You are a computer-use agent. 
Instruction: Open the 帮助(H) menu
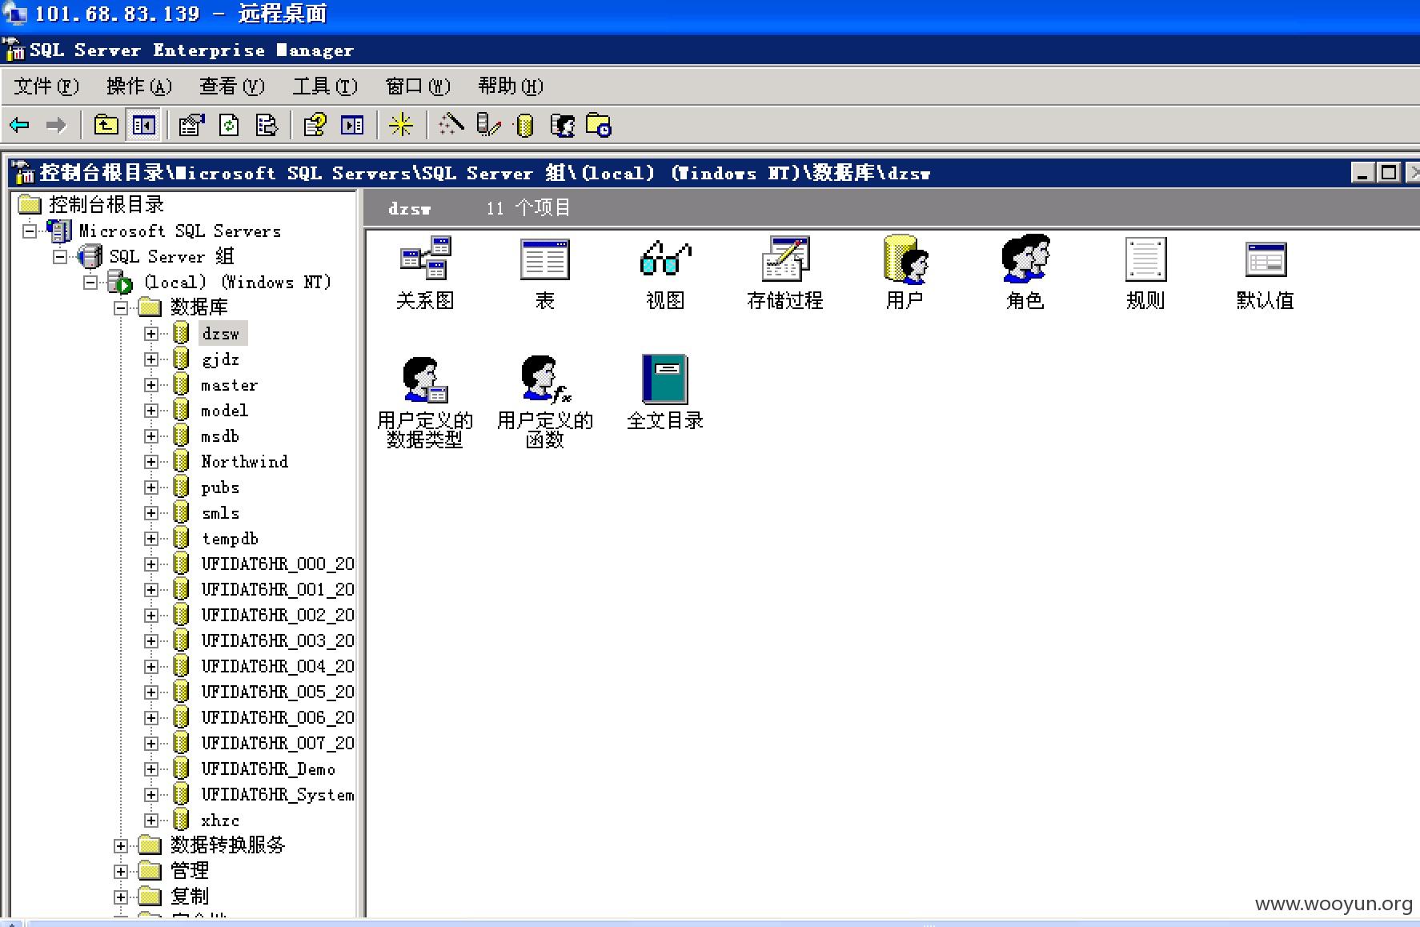[511, 86]
